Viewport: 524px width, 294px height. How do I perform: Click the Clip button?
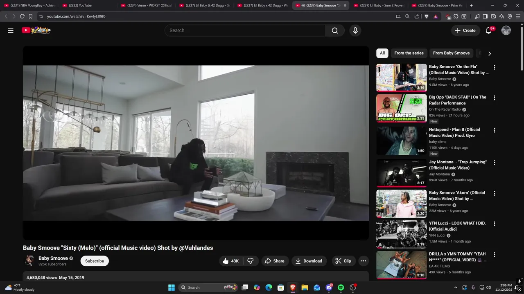pyautogui.click(x=343, y=261)
